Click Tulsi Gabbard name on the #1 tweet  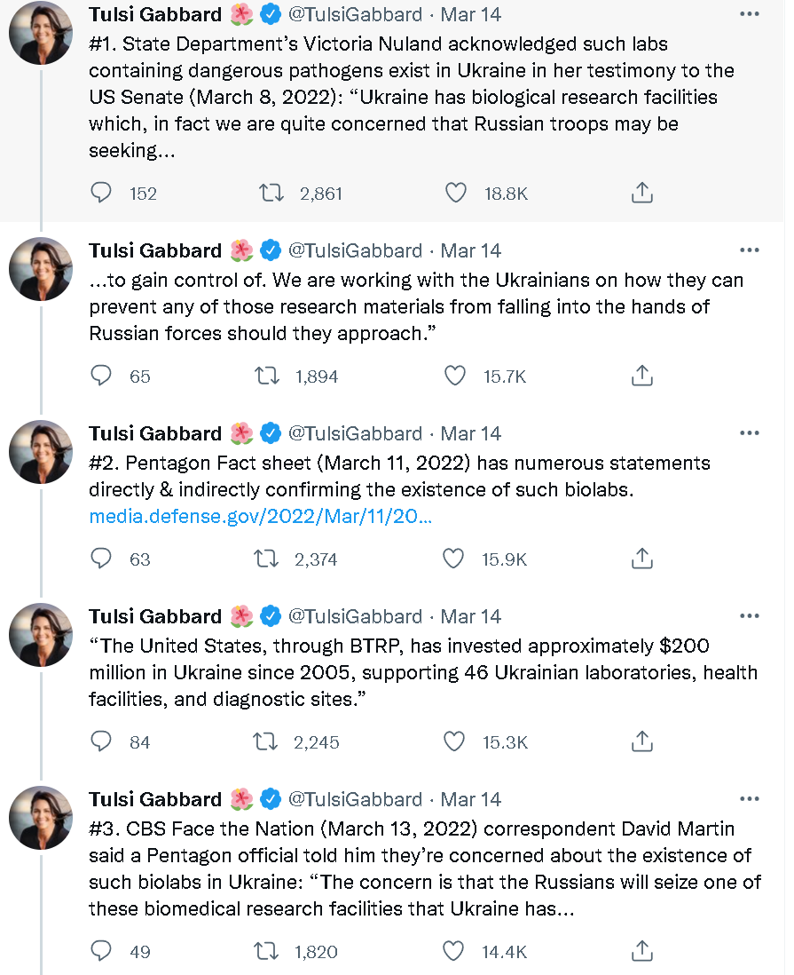[155, 15]
